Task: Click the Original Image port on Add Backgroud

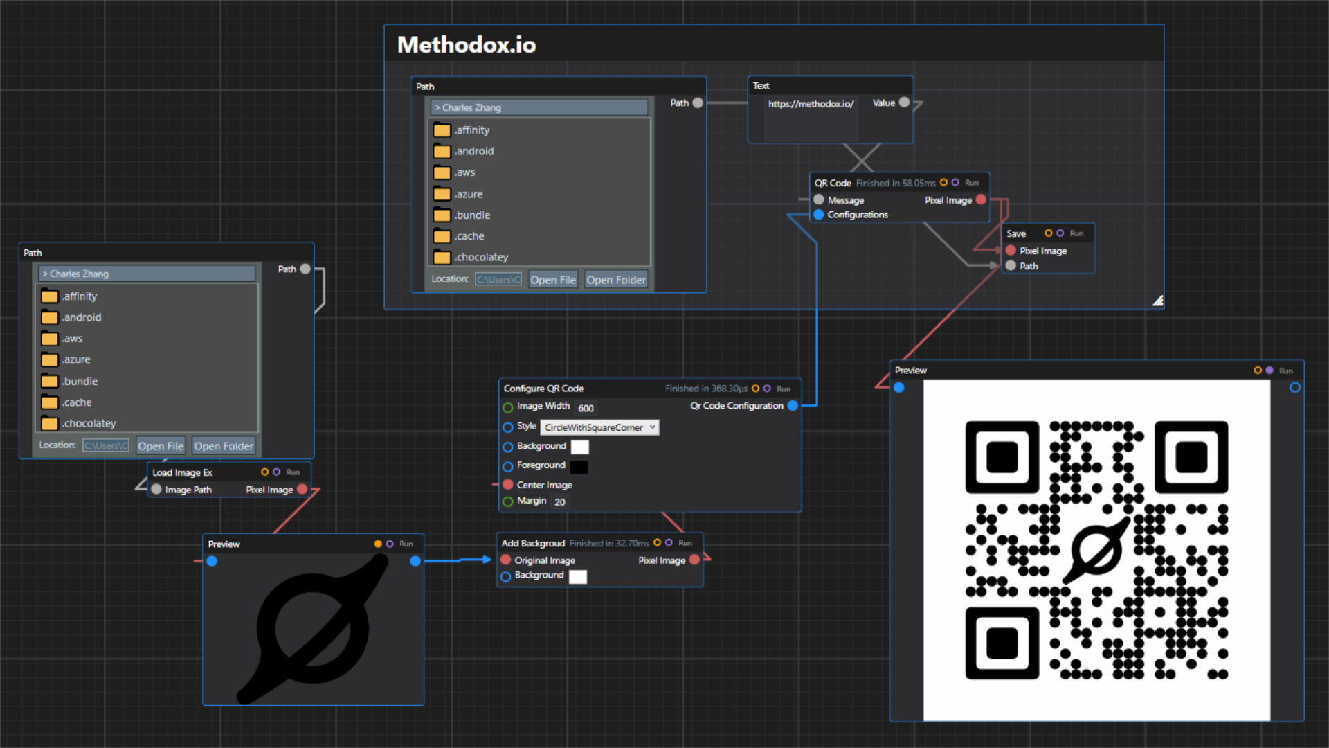Action: point(506,560)
